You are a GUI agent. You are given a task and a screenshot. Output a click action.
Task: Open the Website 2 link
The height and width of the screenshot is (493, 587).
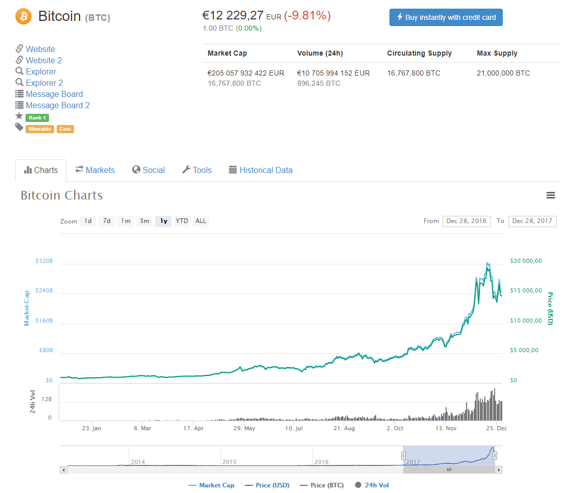(x=44, y=60)
